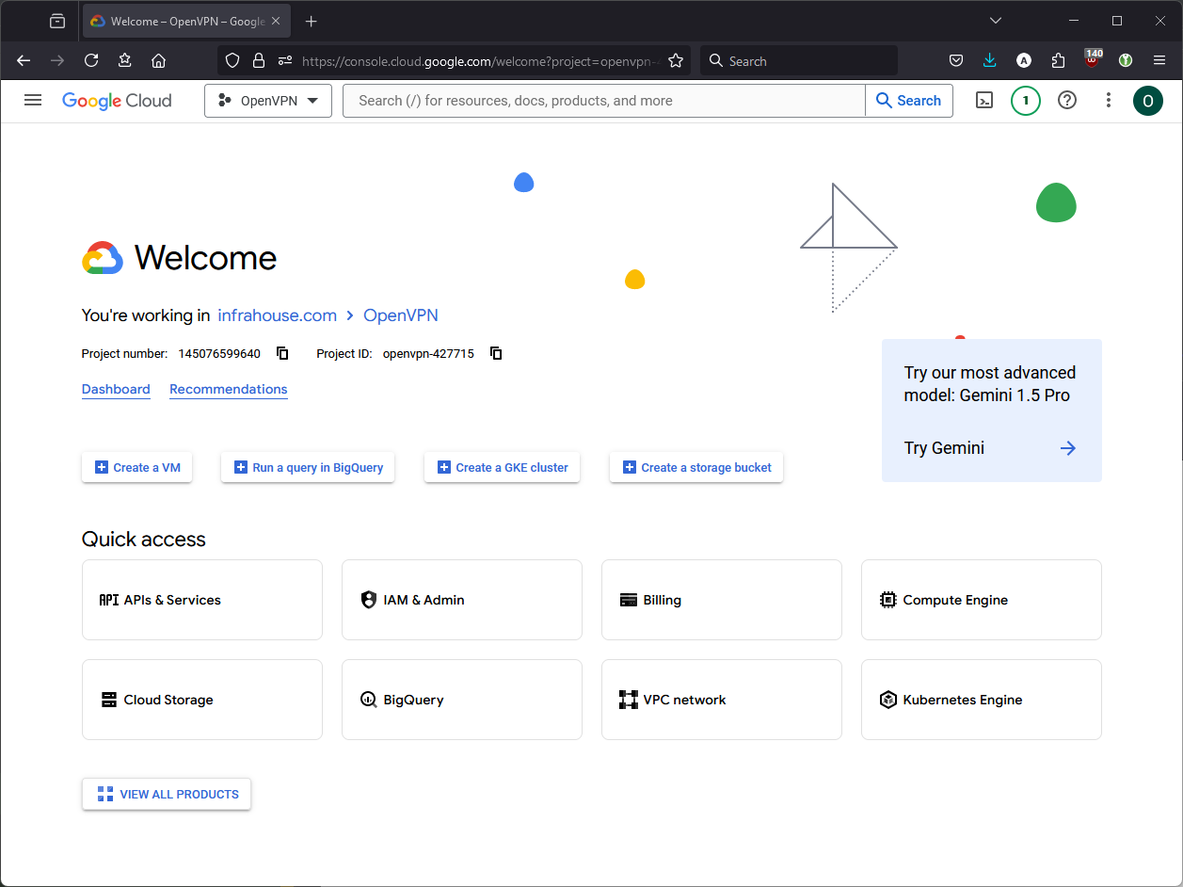Click Create a storage bucket button
1183x887 pixels.
tap(696, 467)
